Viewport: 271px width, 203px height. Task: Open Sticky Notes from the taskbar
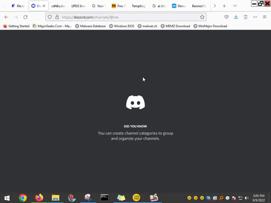(121, 198)
